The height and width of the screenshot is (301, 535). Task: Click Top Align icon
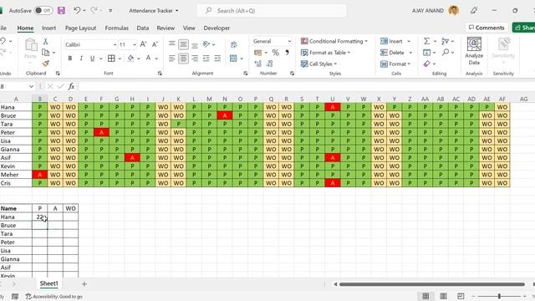[172, 44]
